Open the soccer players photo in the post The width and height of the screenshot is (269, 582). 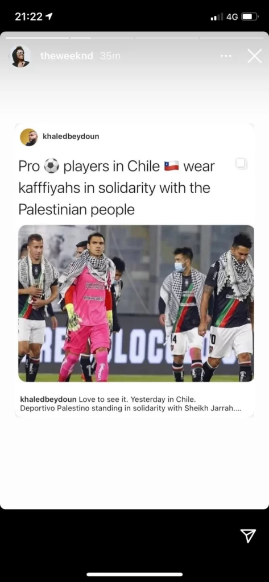coord(136,304)
